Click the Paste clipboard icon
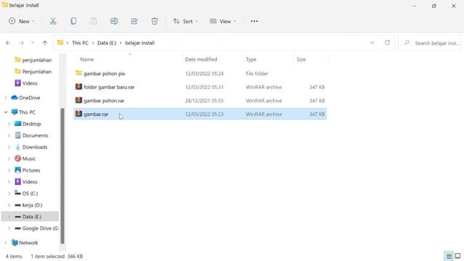Image resolution: width=464 pixels, height=261 pixels. (x=94, y=21)
